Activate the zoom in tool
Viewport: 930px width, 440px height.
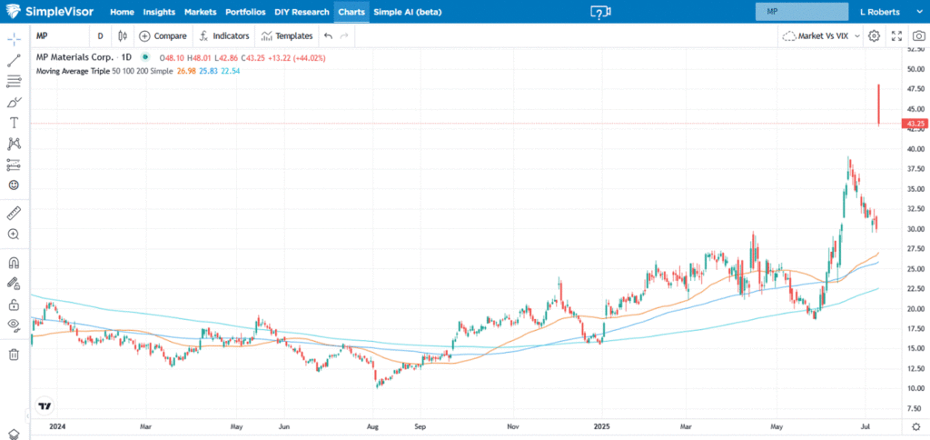coord(15,234)
